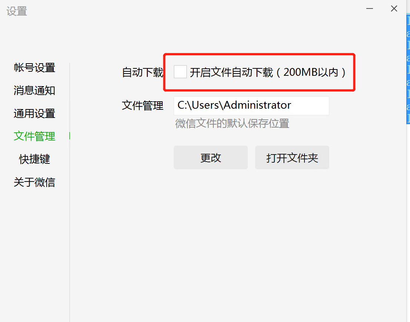Click the 文件管理 label beside the path field
This screenshot has height=322, width=410.
pyautogui.click(x=143, y=105)
